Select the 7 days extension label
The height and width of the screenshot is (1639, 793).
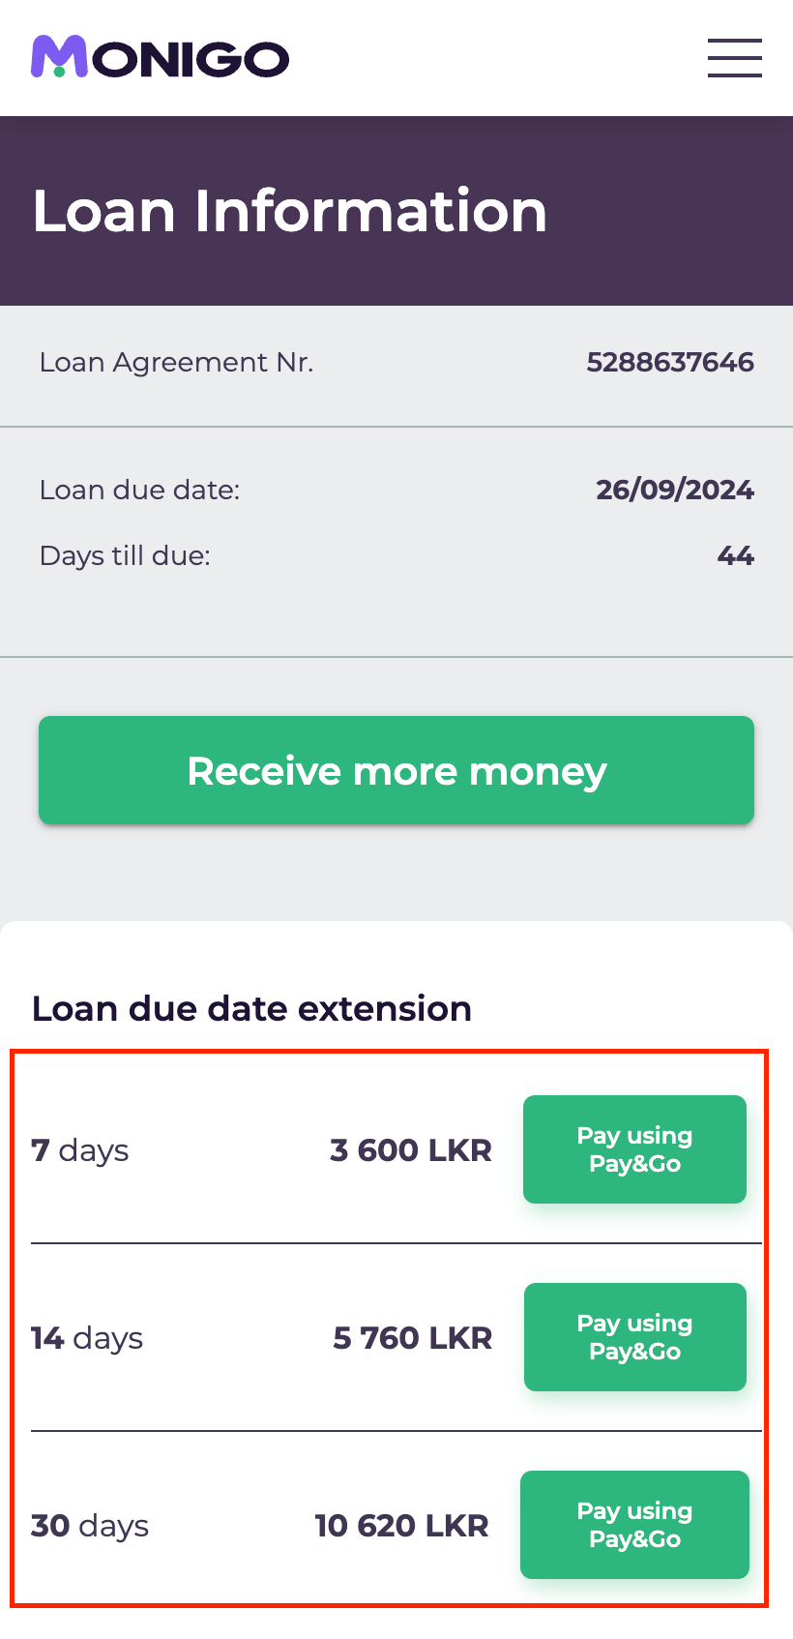pyautogui.click(x=80, y=1150)
